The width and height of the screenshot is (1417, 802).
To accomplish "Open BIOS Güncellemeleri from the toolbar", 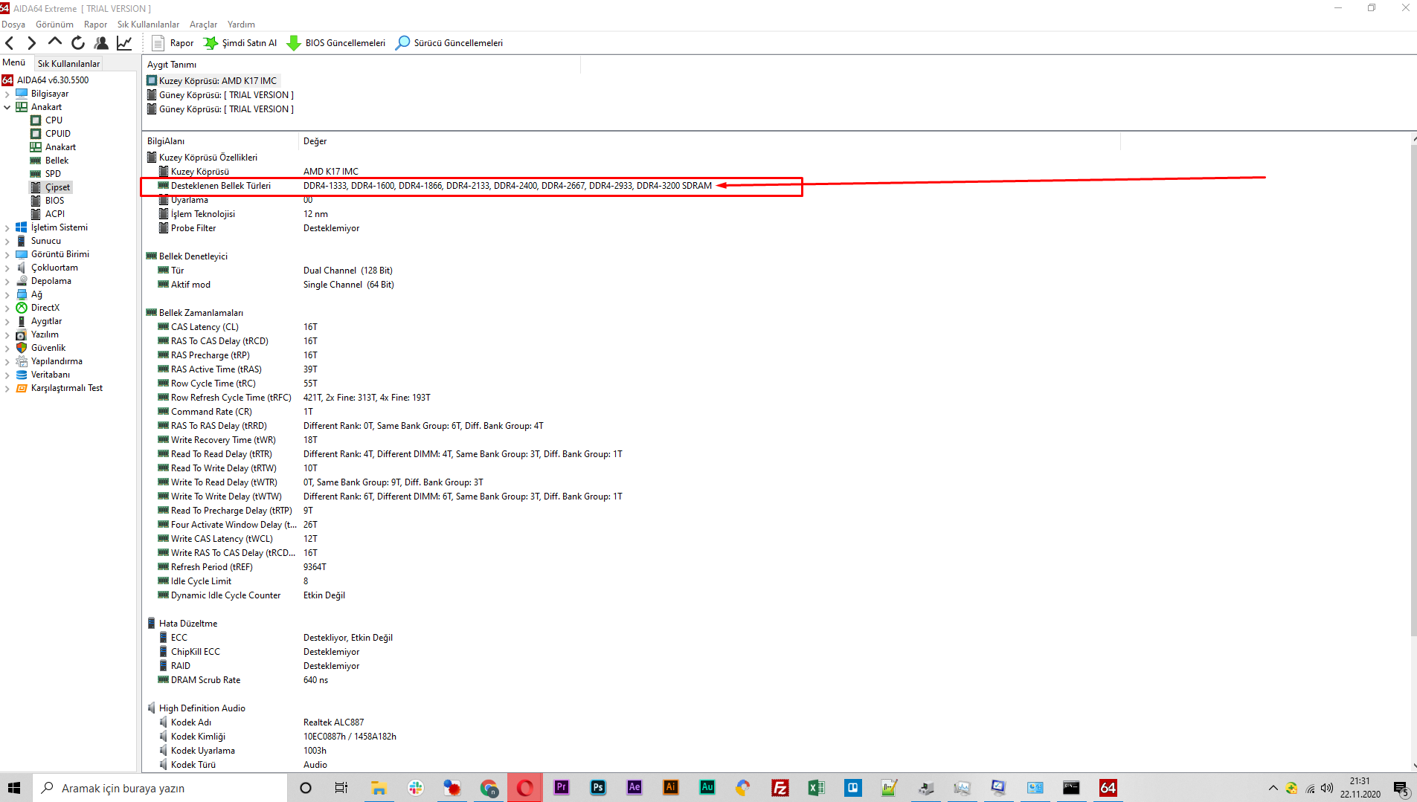I will 336,43.
